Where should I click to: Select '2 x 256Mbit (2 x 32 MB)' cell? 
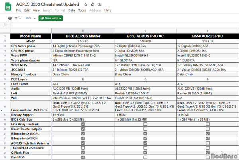83,120
